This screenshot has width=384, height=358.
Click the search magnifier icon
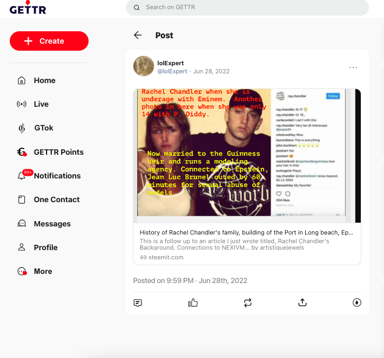pos(137,8)
